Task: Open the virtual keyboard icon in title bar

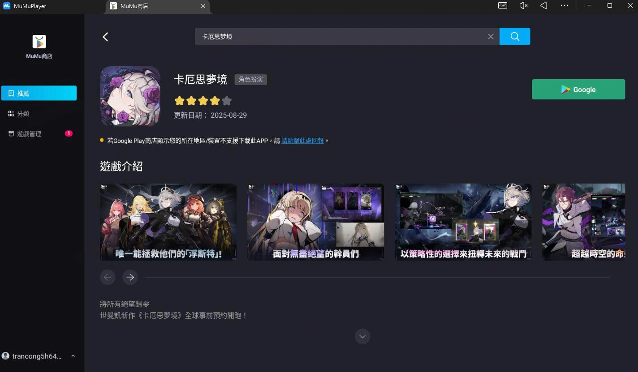Action: click(502, 5)
